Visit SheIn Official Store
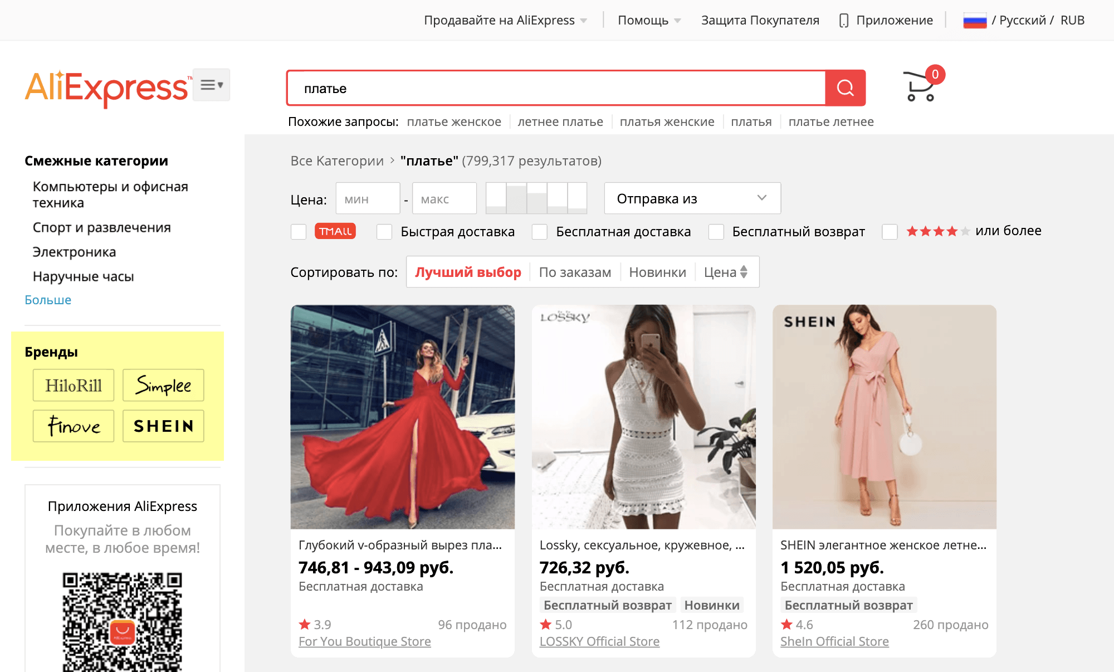Viewport: 1114px width, 672px height. [x=834, y=641]
